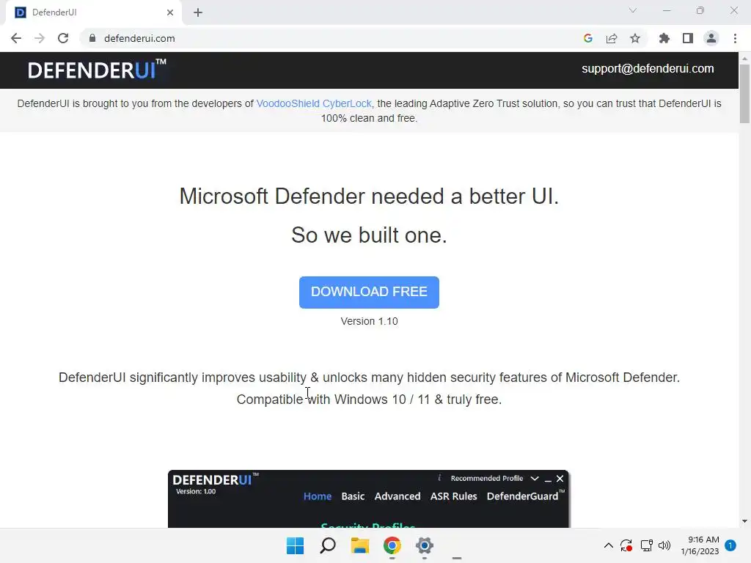The width and height of the screenshot is (751, 563).
Task: Click the 'Microsoft Defender needed a better UI.' heading
Action: point(369,196)
